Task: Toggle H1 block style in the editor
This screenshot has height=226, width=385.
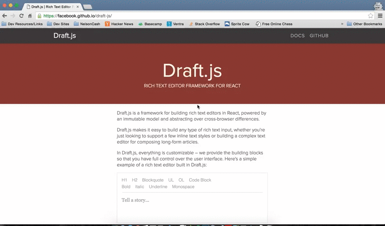Action: [124, 180]
